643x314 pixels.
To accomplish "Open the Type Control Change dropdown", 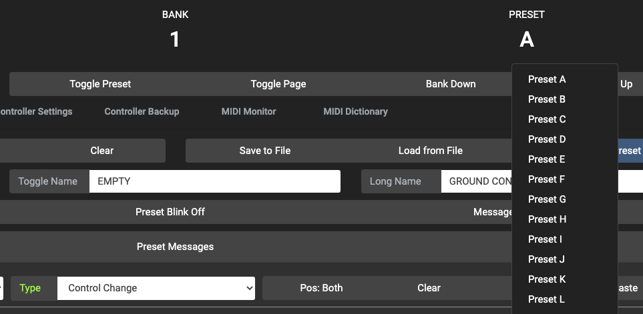I will pos(156,288).
